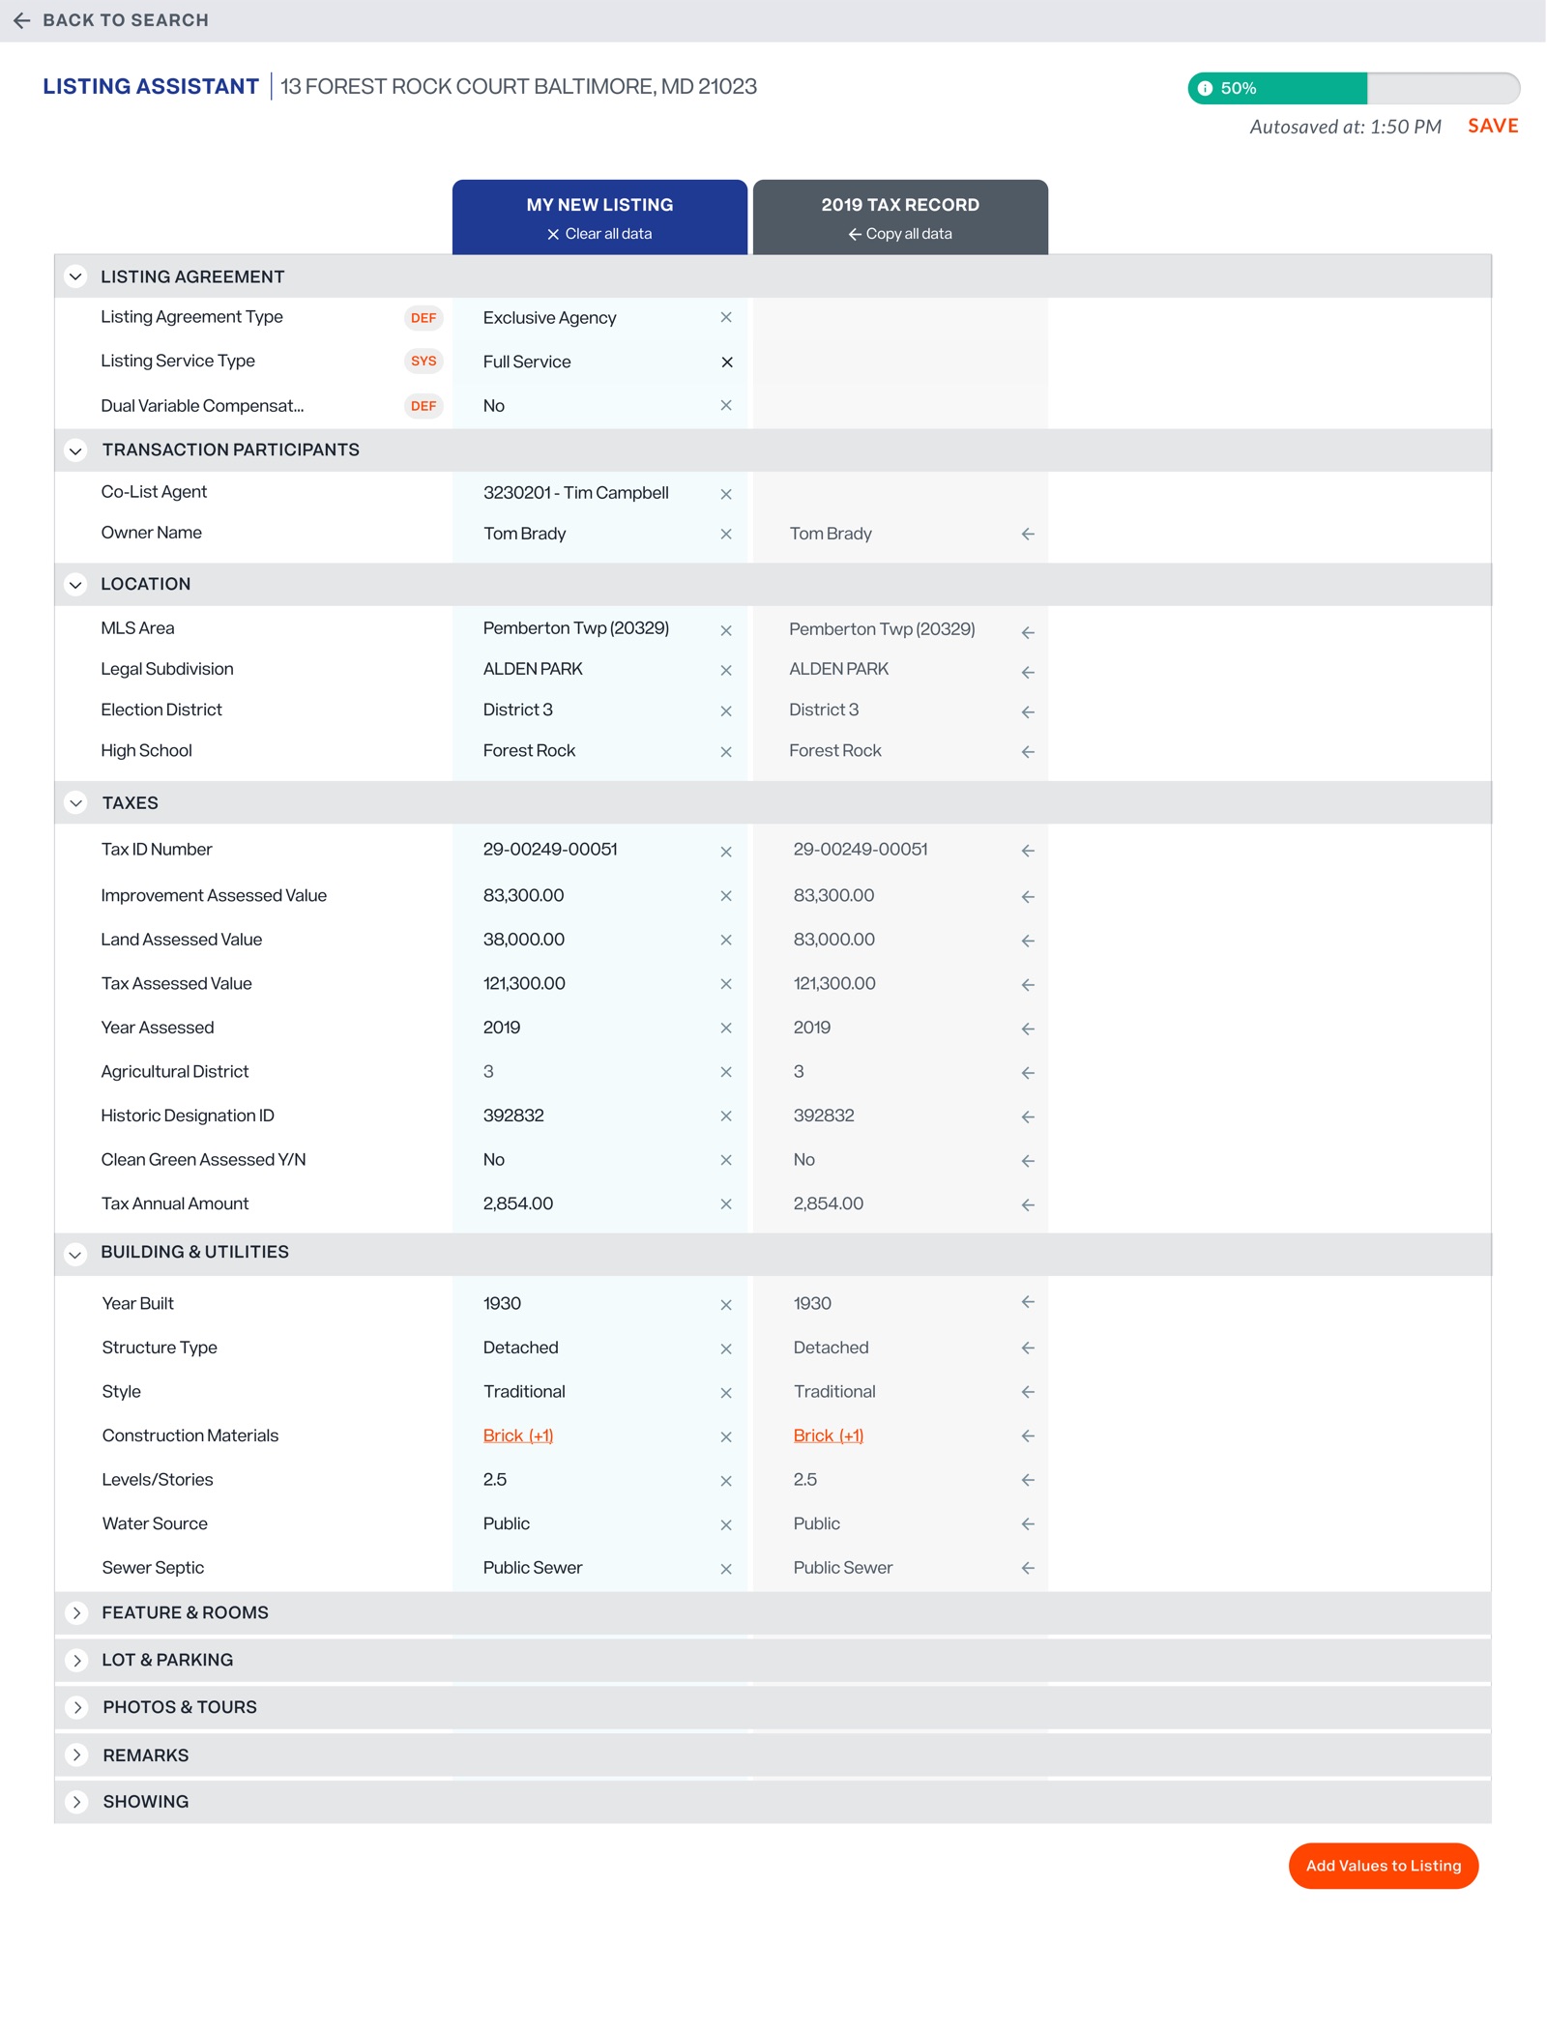Expand the Feature & Rooms section
The height and width of the screenshot is (2029, 1547).
pos(75,1612)
